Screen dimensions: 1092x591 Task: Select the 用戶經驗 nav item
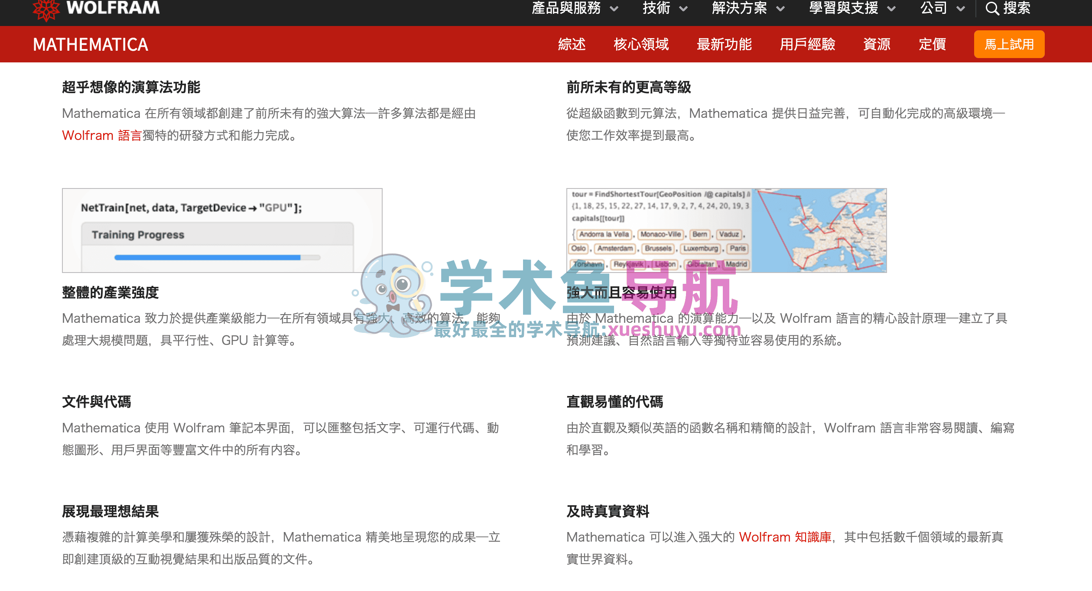pos(807,44)
